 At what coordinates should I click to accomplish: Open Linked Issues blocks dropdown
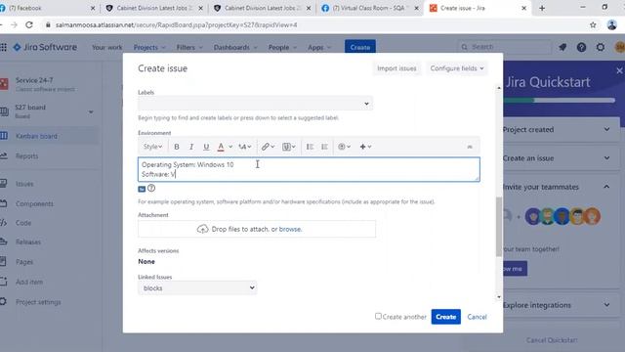click(197, 287)
